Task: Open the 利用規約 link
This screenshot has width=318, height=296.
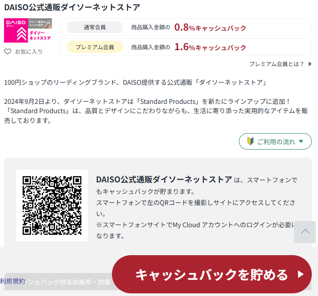Action: pos(13,281)
